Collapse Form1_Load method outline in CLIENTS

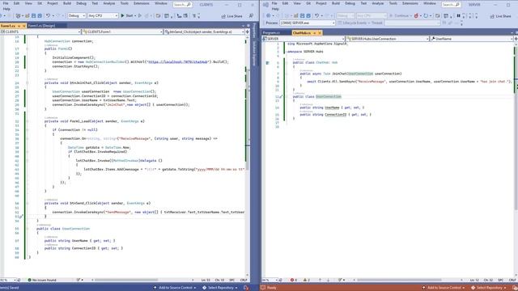pyautogui.click(x=27, y=121)
